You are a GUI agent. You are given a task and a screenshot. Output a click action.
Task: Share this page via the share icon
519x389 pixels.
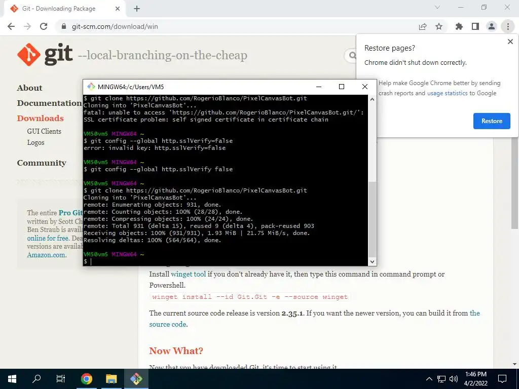coord(423,26)
